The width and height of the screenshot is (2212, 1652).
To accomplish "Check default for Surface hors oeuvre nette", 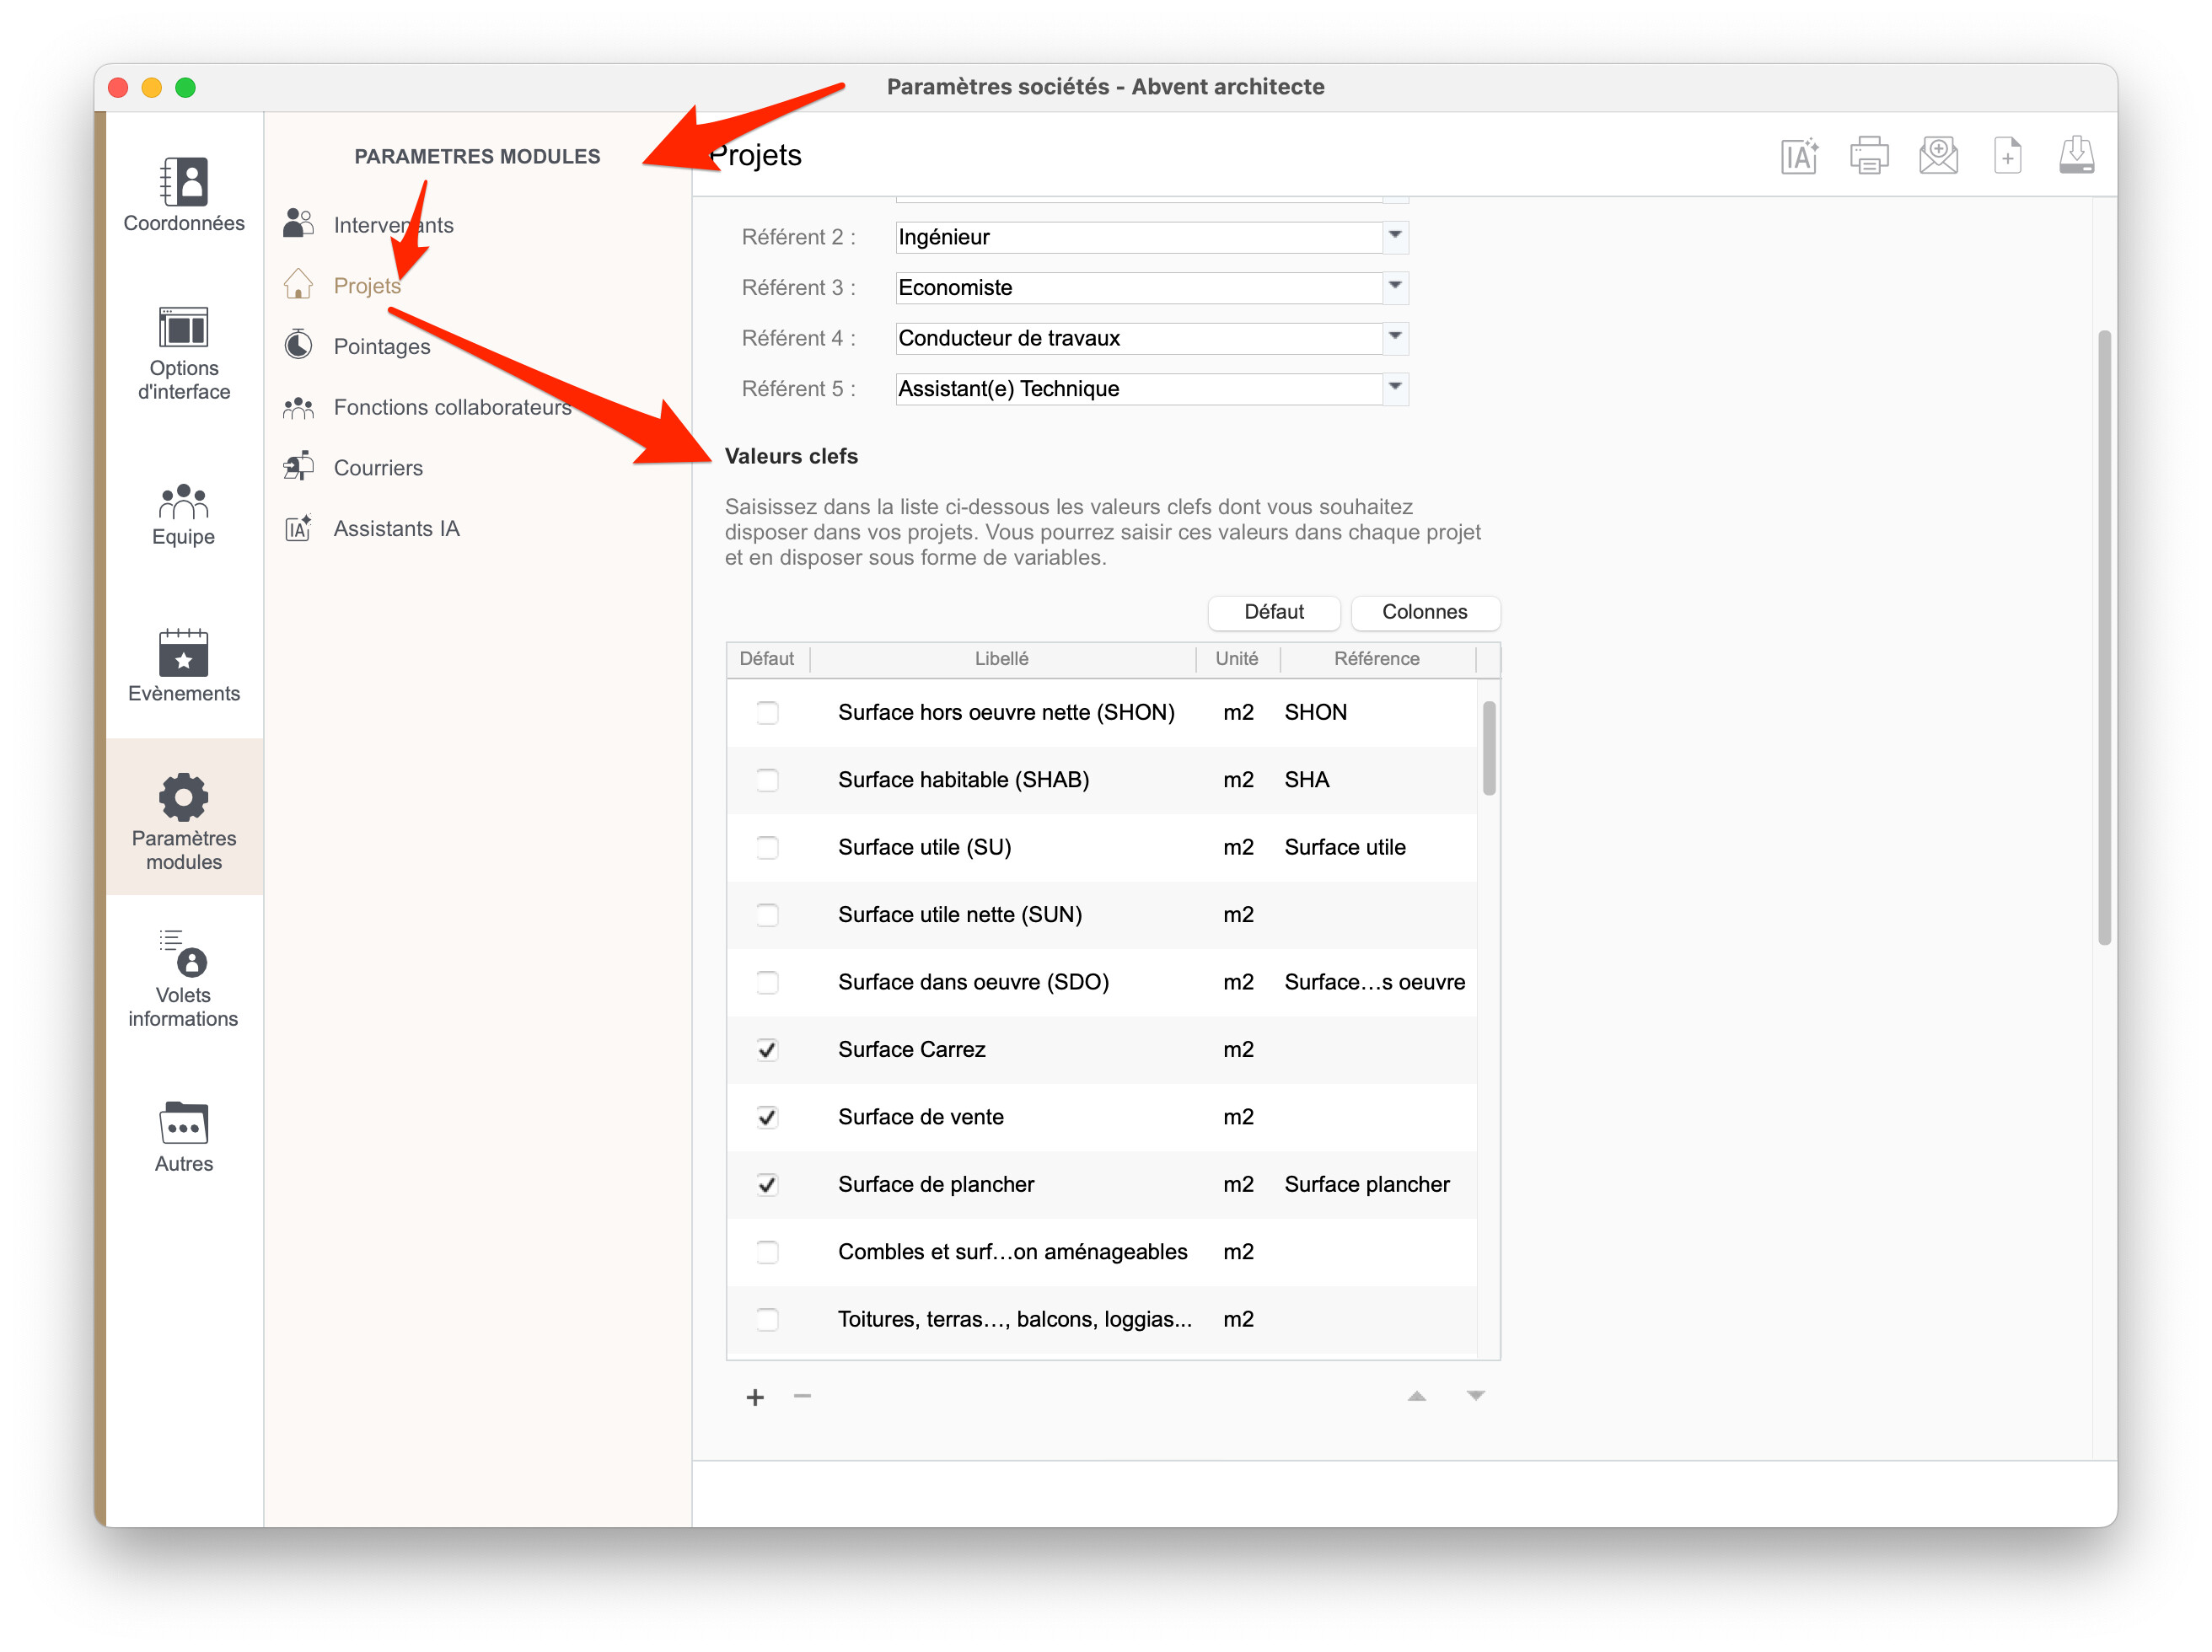I will pyautogui.click(x=767, y=712).
